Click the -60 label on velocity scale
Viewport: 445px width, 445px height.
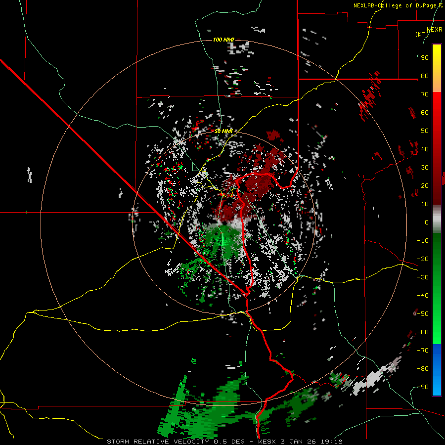coord(423,332)
